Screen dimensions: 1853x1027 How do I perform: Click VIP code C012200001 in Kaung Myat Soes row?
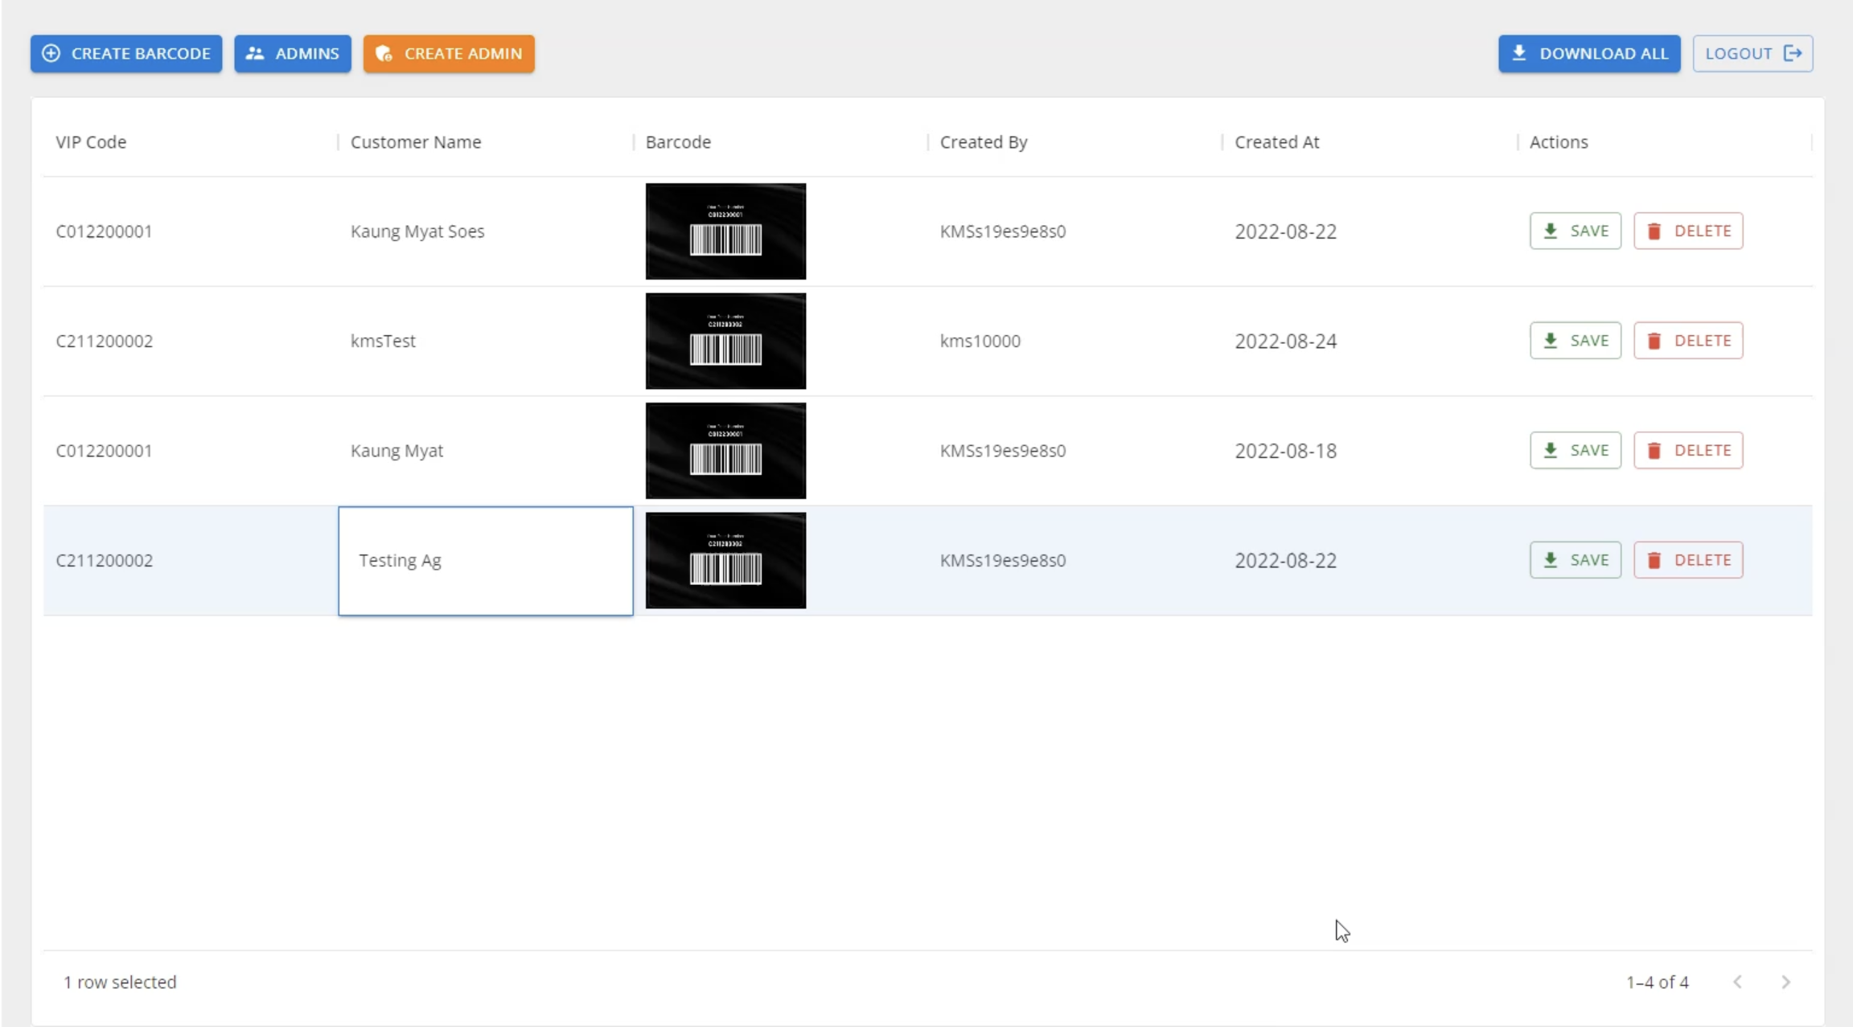pyautogui.click(x=104, y=231)
